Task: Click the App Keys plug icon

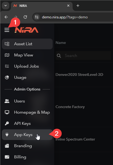Action: pos(7,135)
